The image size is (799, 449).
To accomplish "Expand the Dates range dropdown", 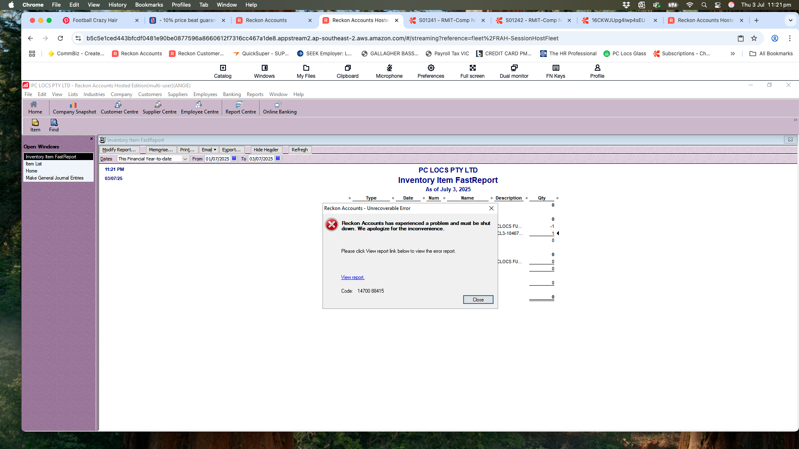I will (x=185, y=159).
